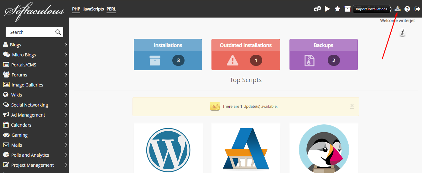
Task: Click 'Welcome writerjet' text
Action: (x=397, y=20)
